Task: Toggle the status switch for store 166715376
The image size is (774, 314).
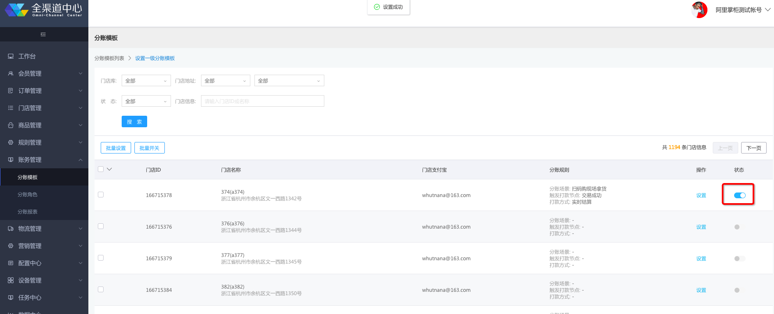Action: pyautogui.click(x=740, y=227)
